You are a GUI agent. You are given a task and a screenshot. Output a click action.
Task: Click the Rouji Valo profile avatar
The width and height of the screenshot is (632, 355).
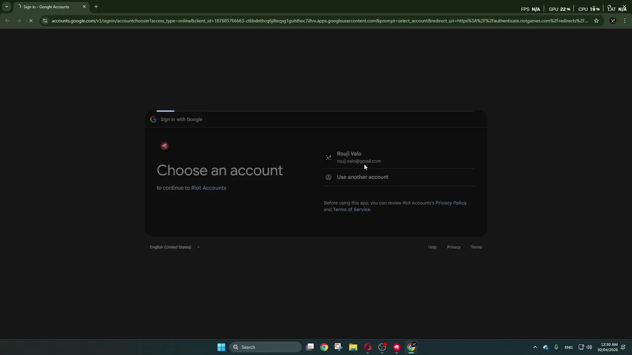[x=328, y=157]
